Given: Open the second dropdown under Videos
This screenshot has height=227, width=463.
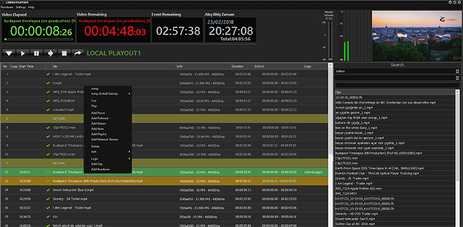Looking at the screenshot, I should click(x=458, y=78).
